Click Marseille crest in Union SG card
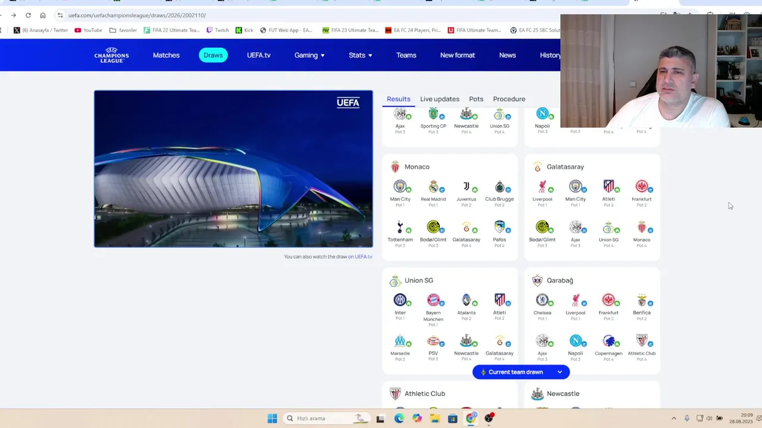 click(x=400, y=341)
